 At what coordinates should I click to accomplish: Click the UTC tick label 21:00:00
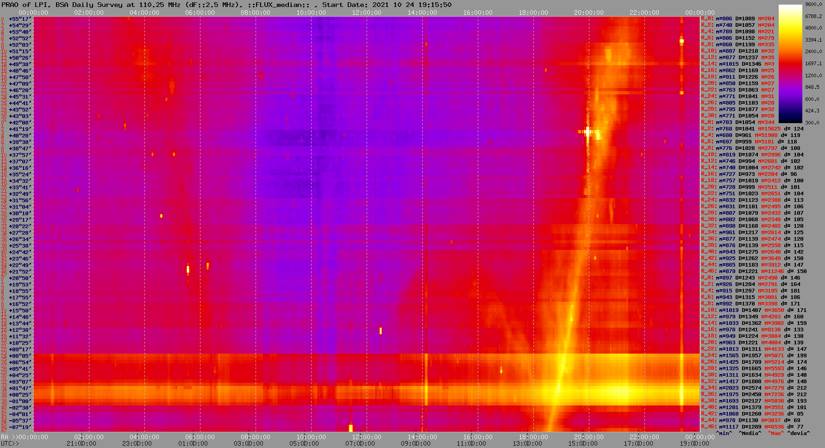82,444
